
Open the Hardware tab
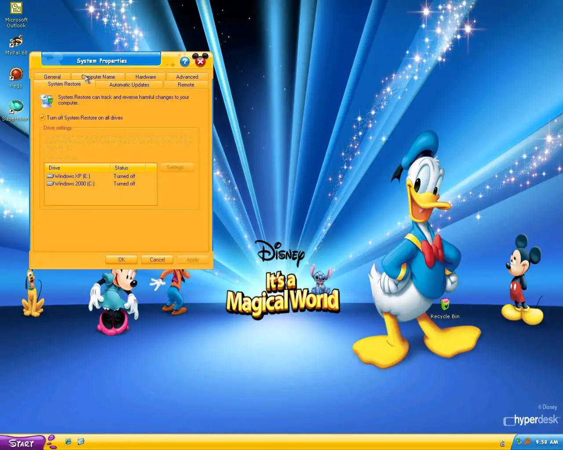click(146, 77)
